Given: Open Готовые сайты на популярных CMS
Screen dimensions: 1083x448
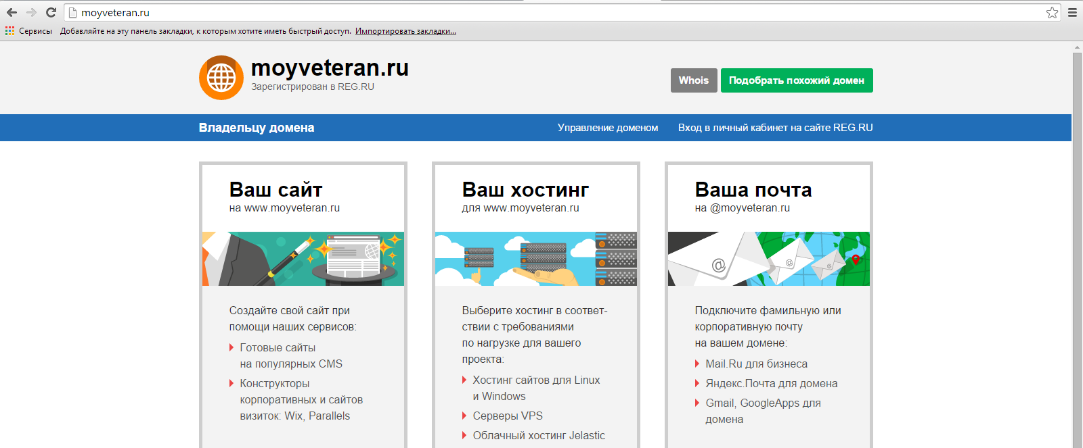Looking at the screenshot, I should pyautogui.click(x=291, y=355).
